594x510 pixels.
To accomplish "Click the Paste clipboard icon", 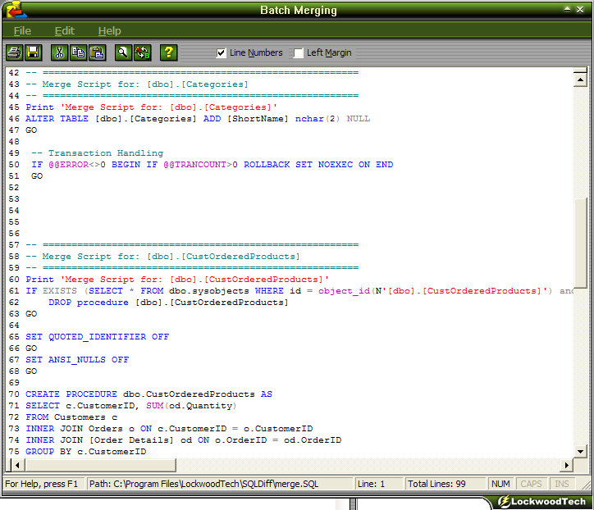I will [97, 52].
